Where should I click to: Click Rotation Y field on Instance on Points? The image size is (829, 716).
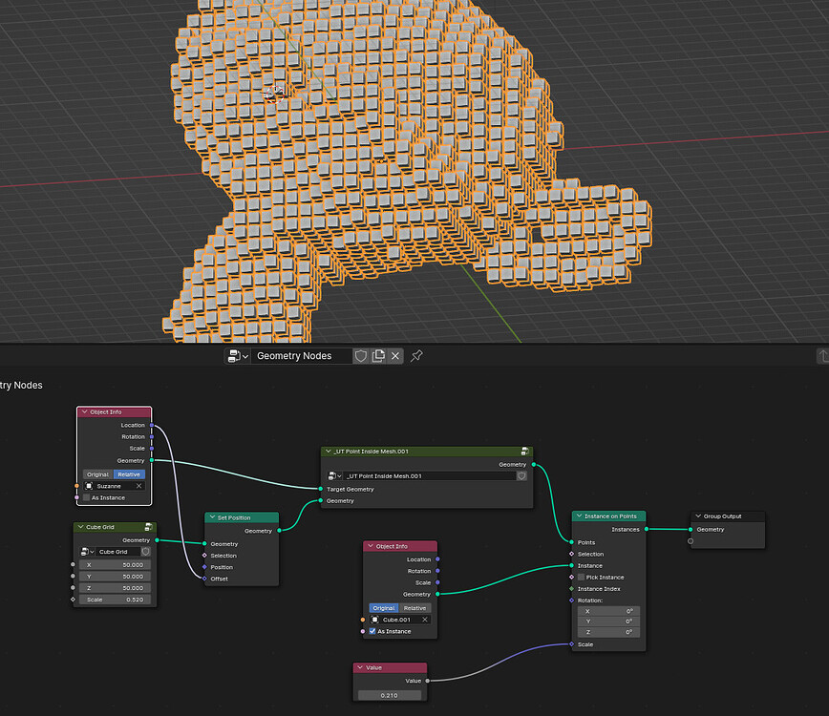tap(608, 621)
